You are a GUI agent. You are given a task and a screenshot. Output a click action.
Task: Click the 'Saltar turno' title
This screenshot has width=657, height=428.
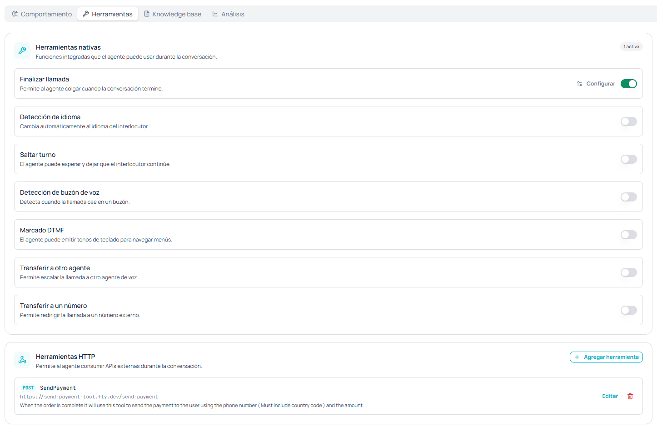click(x=38, y=155)
